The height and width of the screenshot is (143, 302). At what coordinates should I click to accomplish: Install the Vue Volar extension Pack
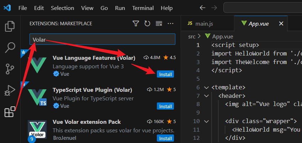(x=165, y=138)
